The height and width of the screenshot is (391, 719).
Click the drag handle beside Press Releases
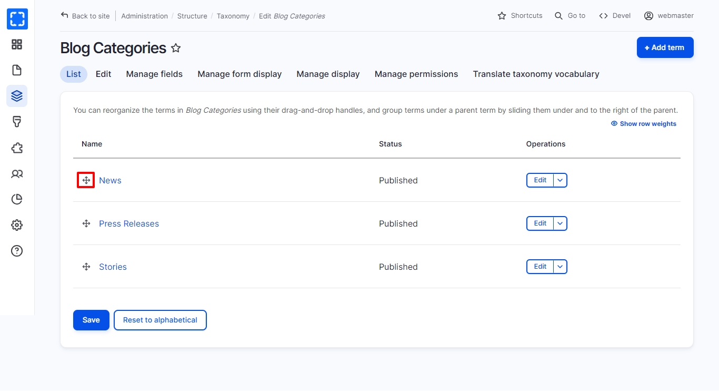[x=86, y=223]
